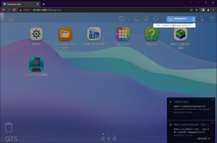
Task: Click the 开始使用 progress bar
Action: tap(192, 109)
